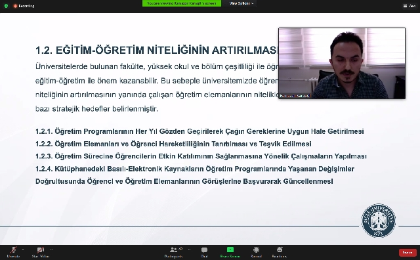Viewport: 420px width, 260px height.
Task: Expand participants options arrow
Action: 190,249
